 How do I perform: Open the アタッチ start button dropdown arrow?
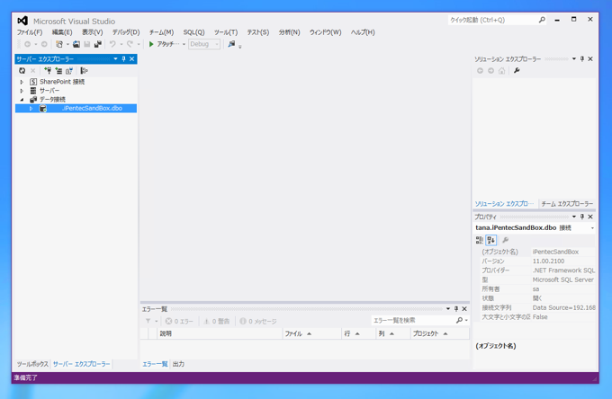pyautogui.click(x=184, y=44)
